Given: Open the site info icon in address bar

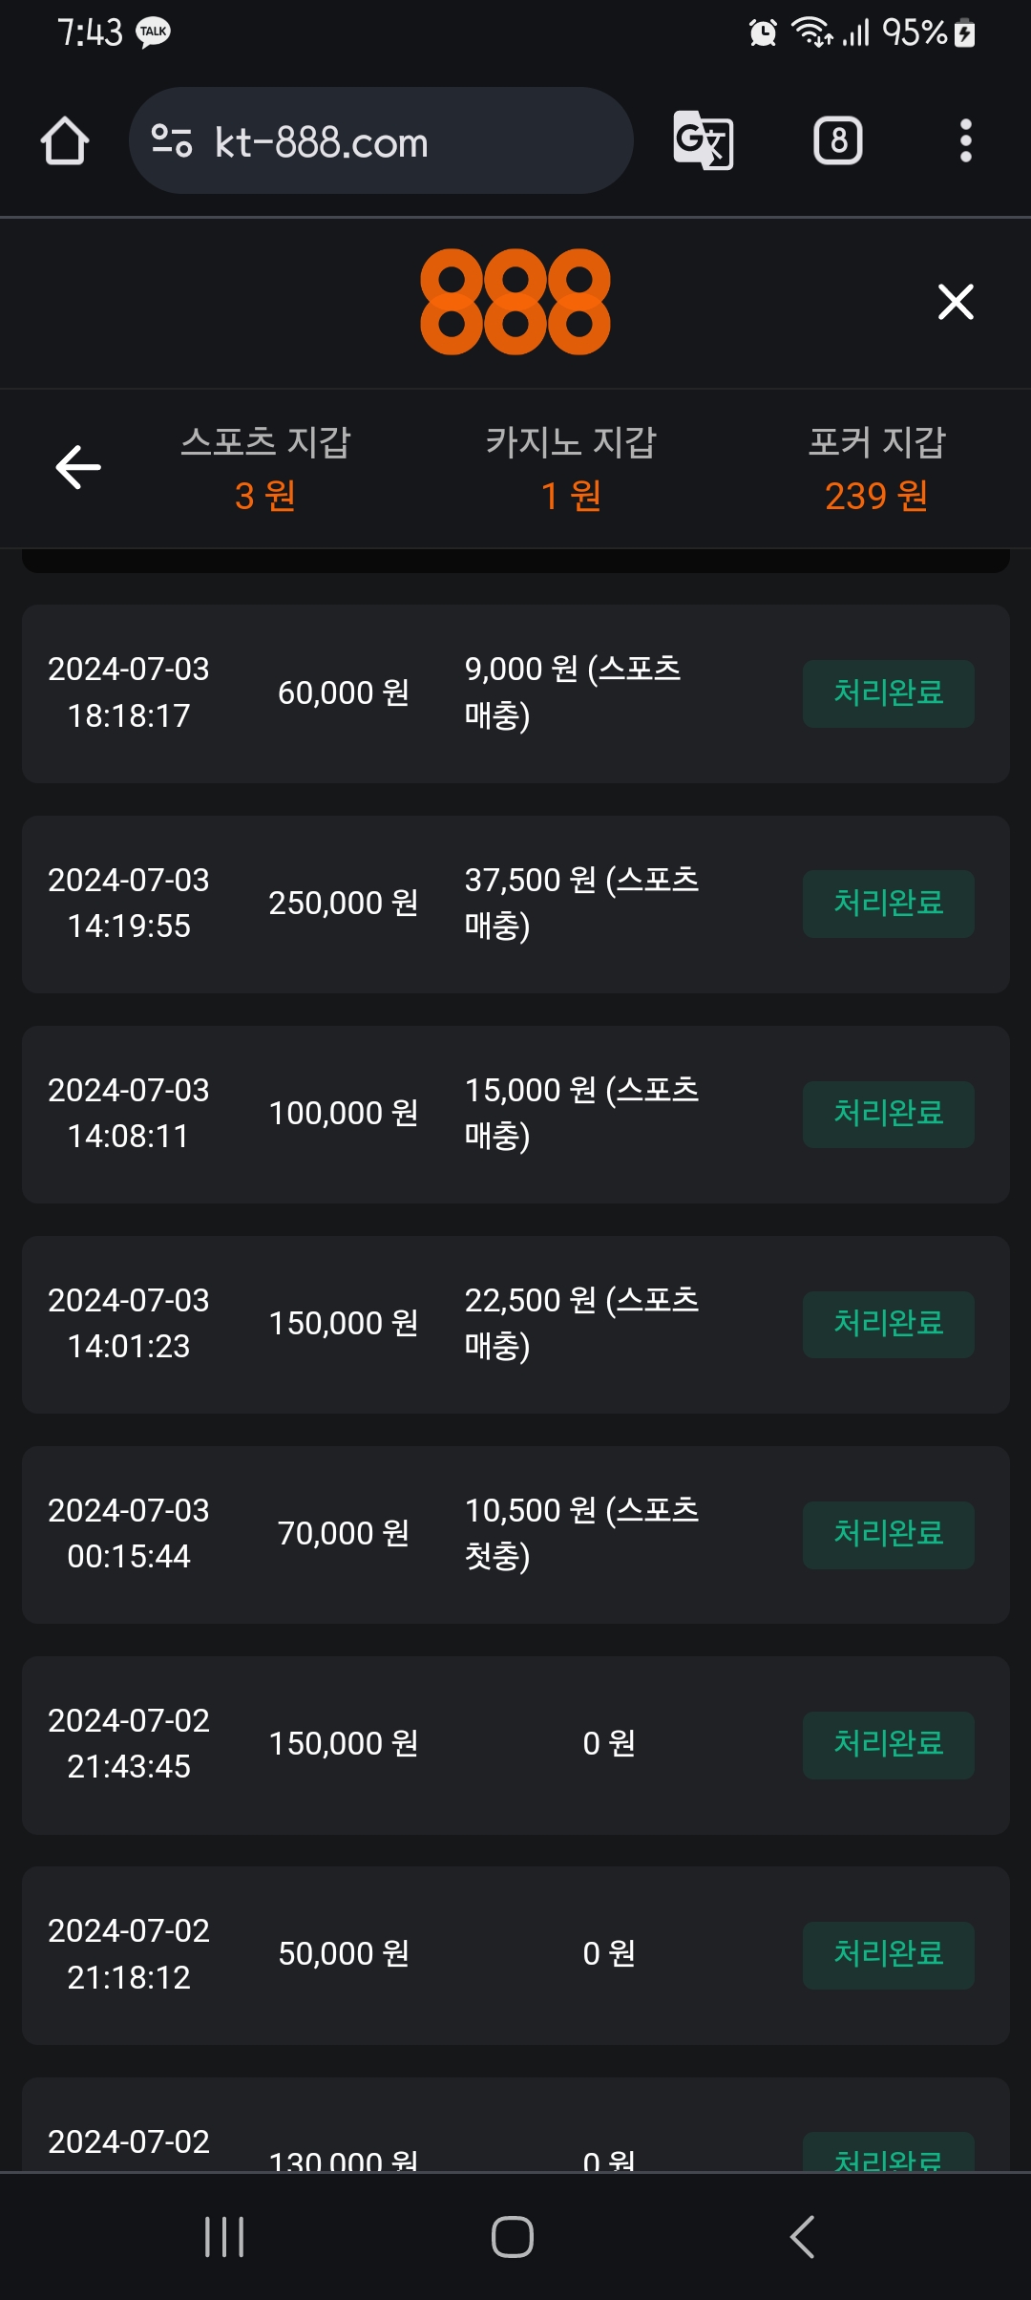Looking at the screenshot, I should click(x=172, y=141).
